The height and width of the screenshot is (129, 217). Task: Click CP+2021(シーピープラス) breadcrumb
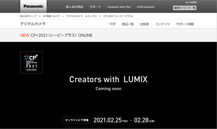click(x=118, y=16)
